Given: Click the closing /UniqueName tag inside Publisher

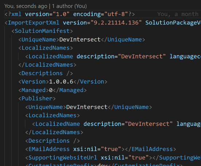Looking at the screenshot, I should point(130,107).
